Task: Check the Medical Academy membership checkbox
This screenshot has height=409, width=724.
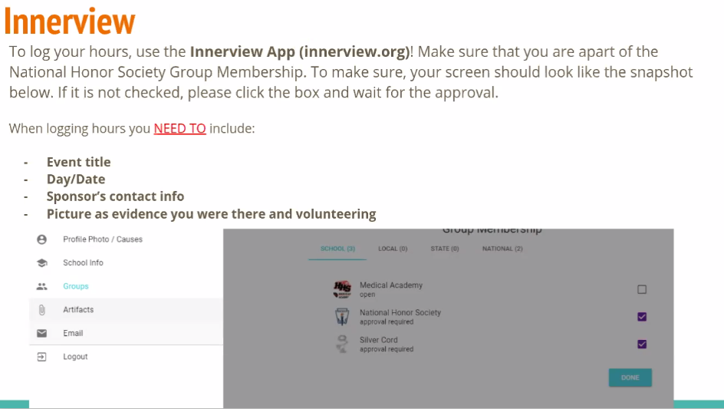Action: click(642, 289)
